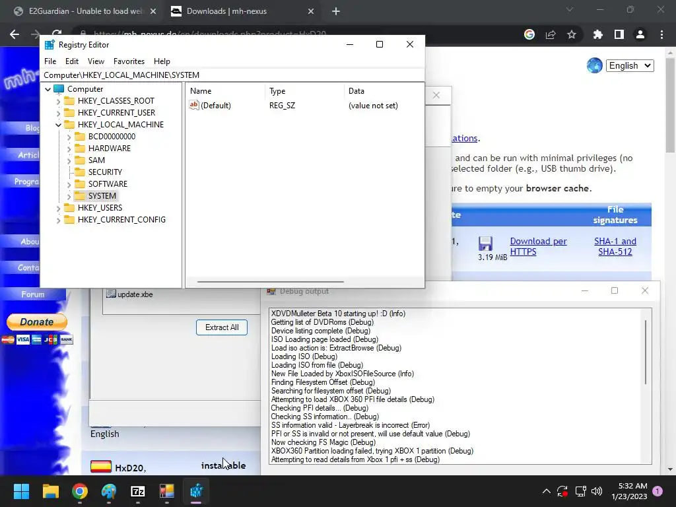Expand SYSTEM key

(69, 197)
